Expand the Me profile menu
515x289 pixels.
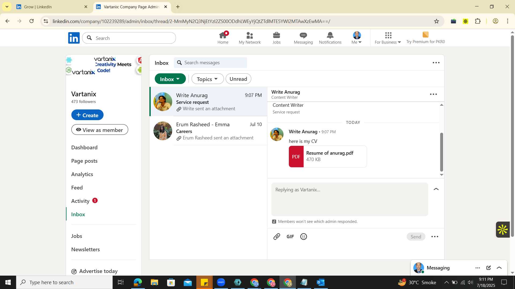point(357,38)
